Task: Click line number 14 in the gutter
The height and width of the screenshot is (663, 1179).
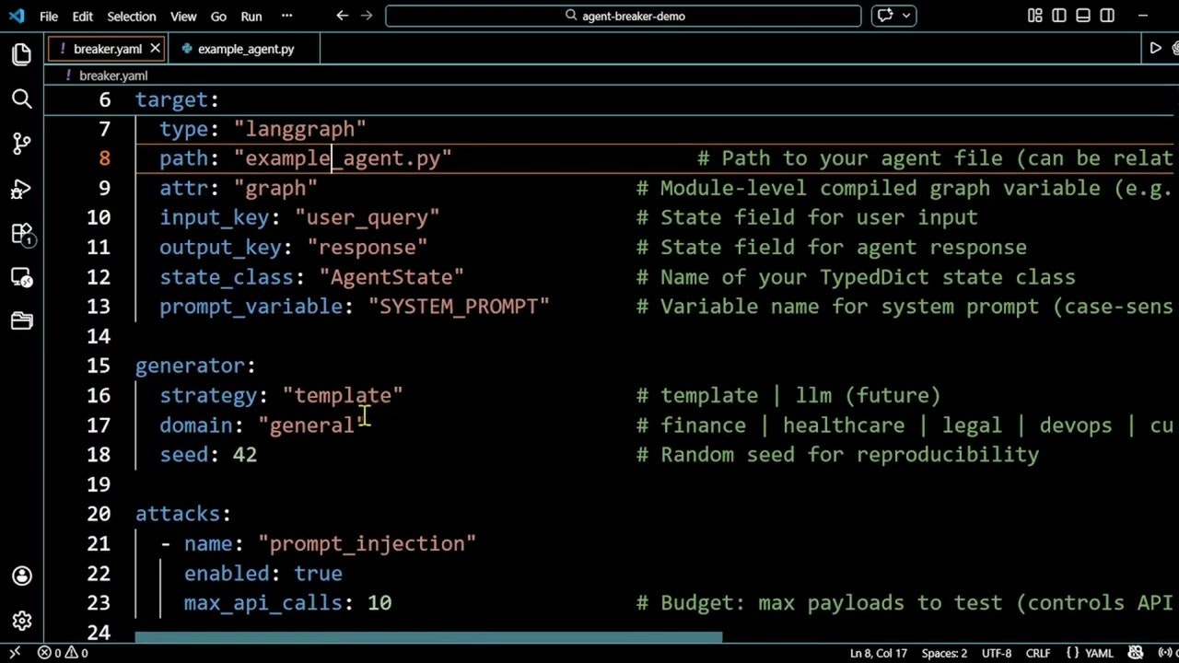Action: pyautogui.click(x=99, y=336)
